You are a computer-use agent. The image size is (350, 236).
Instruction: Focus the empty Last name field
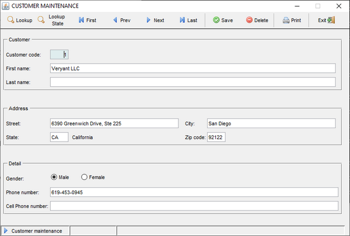[192, 82]
